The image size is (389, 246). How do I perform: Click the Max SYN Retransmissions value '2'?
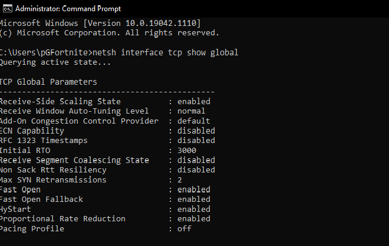click(179, 179)
